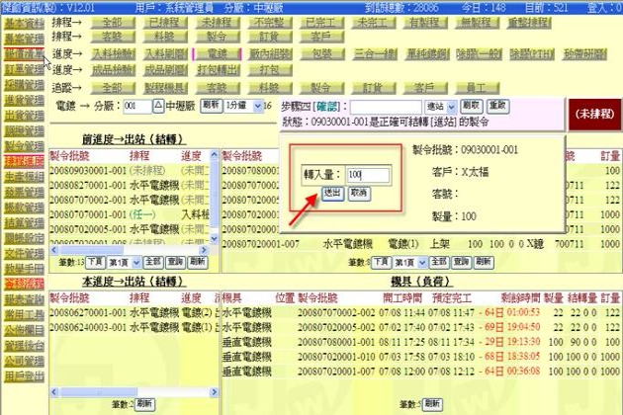Viewport: 623px width, 415px height.
Task: Select 製程機具 in the 追蹤 row
Action: click(165, 87)
